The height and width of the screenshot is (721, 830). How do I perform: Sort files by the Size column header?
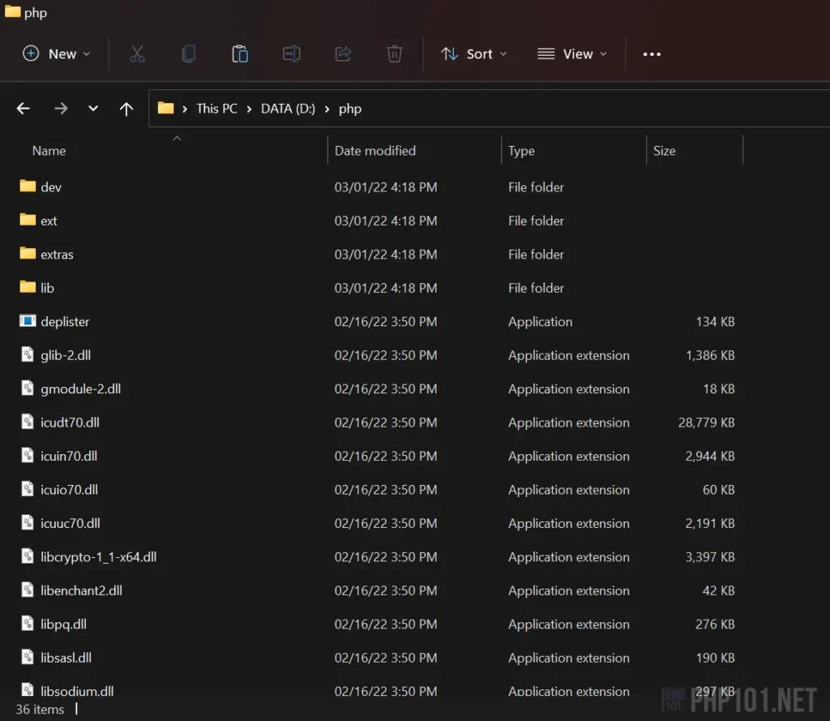coord(664,151)
